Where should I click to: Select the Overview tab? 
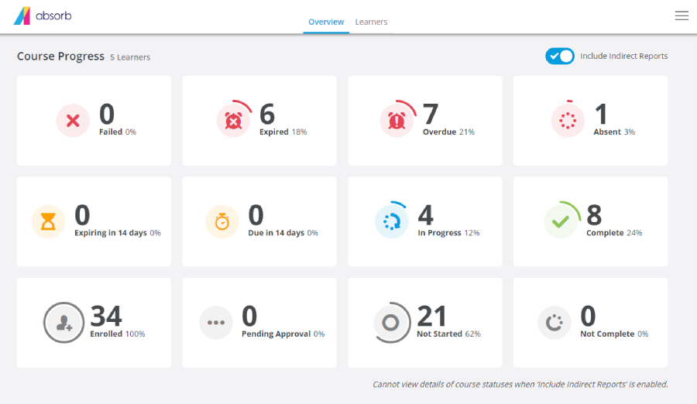326,22
